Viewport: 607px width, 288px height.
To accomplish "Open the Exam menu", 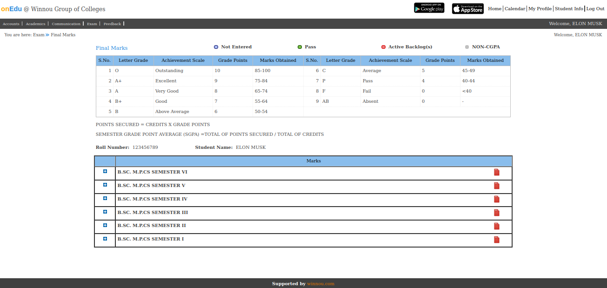I will [x=92, y=24].
